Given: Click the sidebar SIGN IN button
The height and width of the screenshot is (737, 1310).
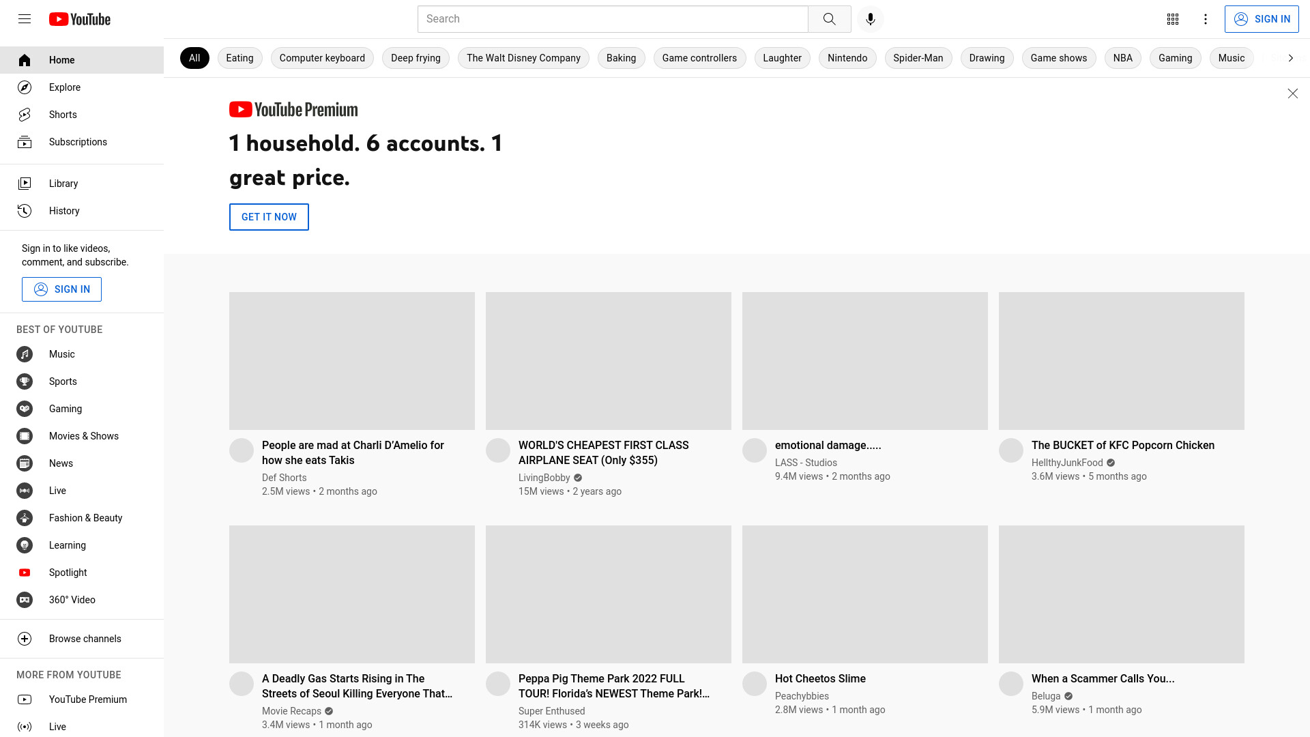Looking at the screenshot, I should click(61, 289).
